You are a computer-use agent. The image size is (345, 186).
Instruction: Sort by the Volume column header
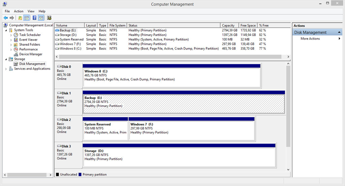coord(69,26)
